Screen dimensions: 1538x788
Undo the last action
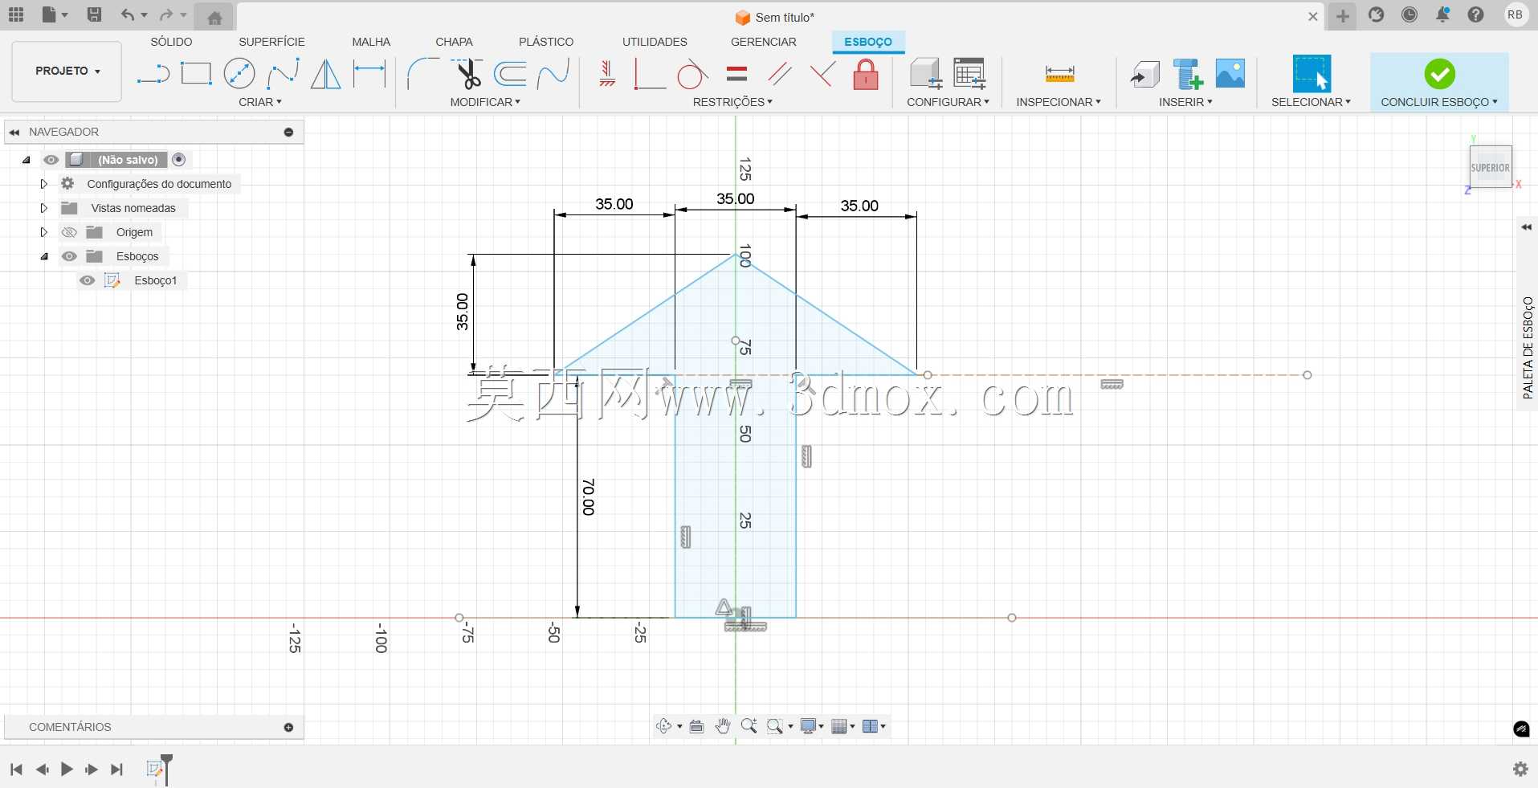point(128,14)
